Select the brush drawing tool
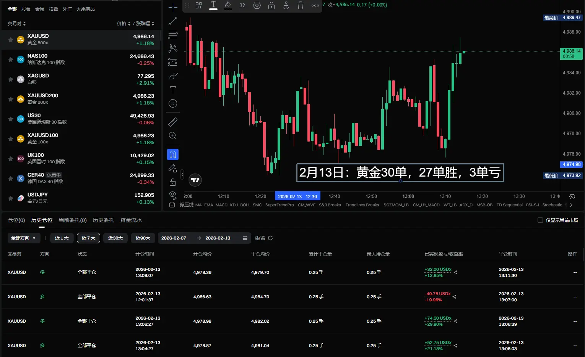 coord(173,76)
